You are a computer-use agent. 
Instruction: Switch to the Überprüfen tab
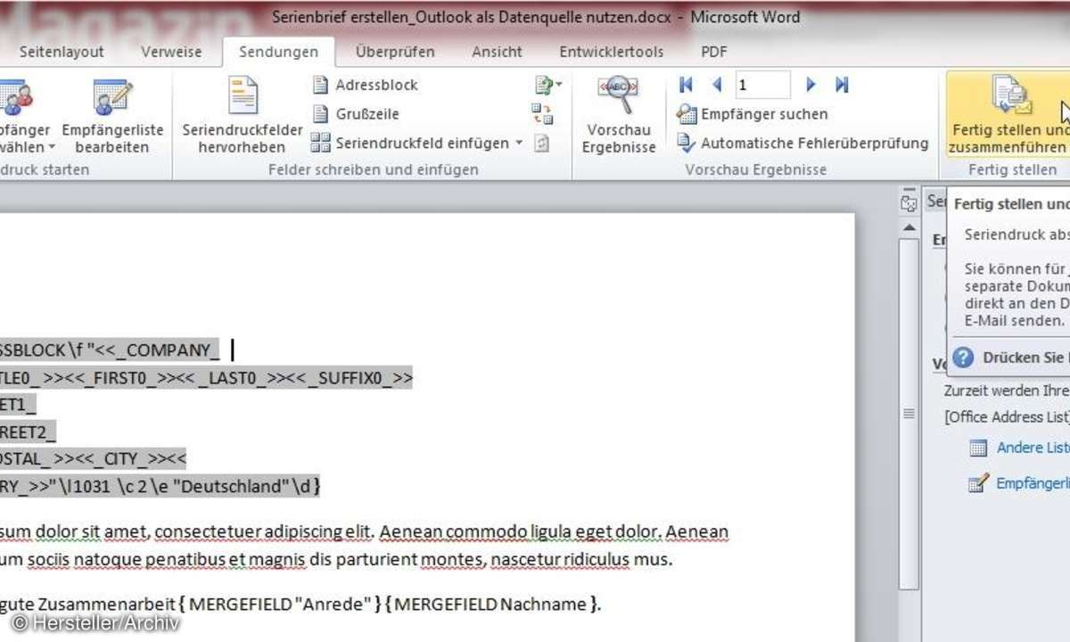pos(395,52)
